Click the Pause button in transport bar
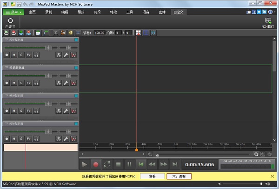The width and height of the screenshot is (279, 189). tap(129, 164)
